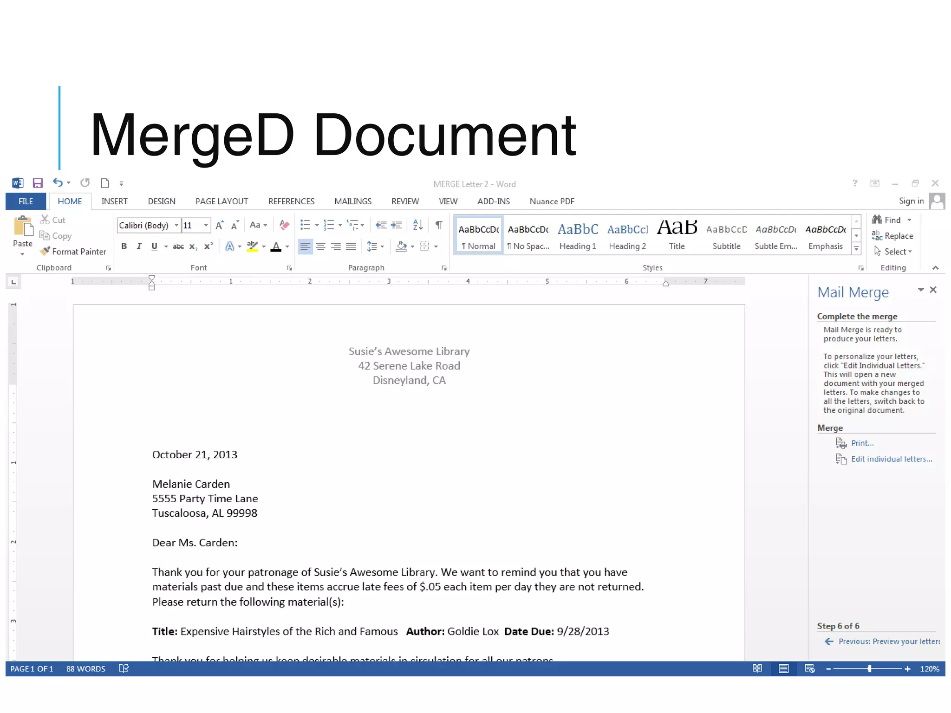Click the Cut scissors command
The image size is (951, 713).
pyautogui.click(x=52, y=220)
